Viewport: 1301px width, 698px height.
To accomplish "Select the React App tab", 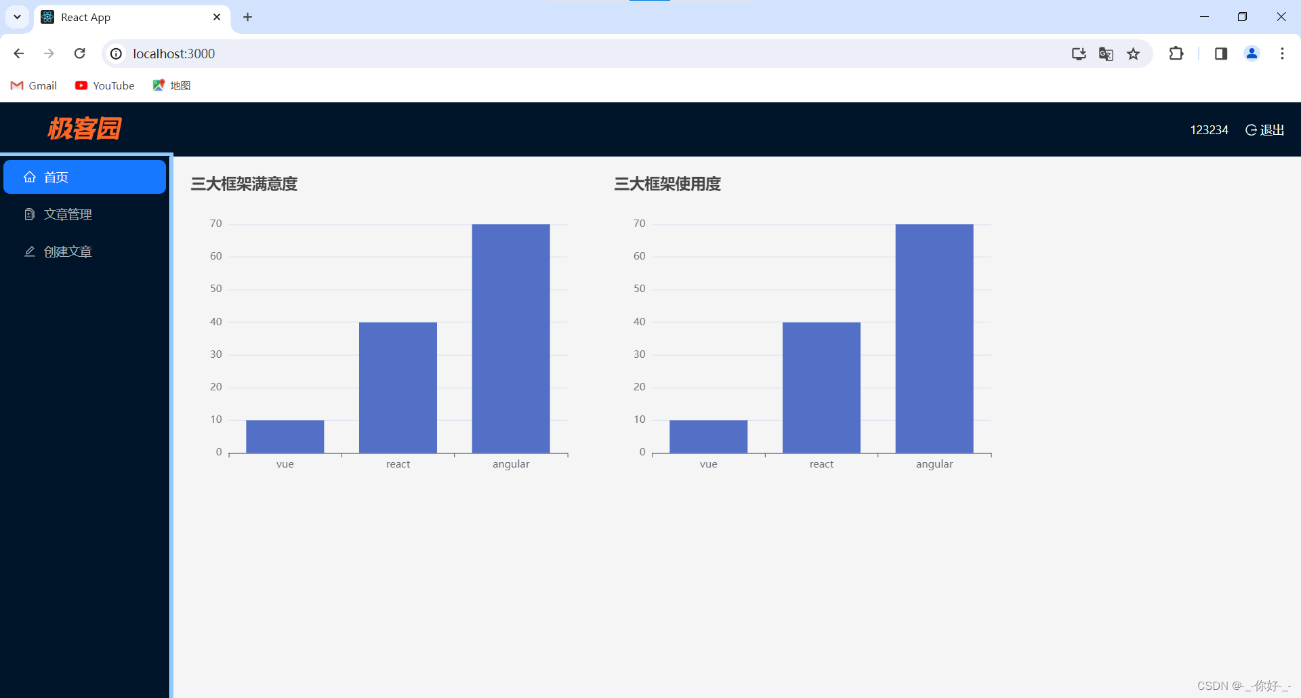I will (x=131, y=18).
